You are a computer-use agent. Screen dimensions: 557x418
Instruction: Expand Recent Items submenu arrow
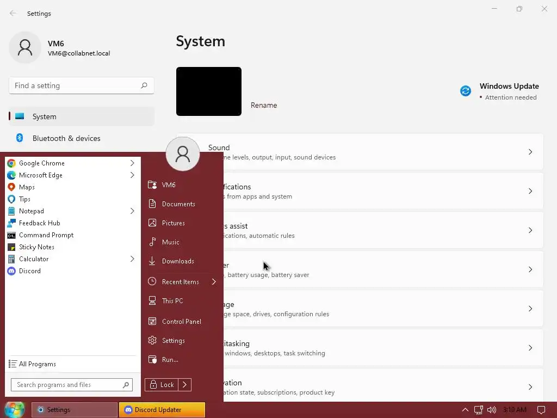214,282
